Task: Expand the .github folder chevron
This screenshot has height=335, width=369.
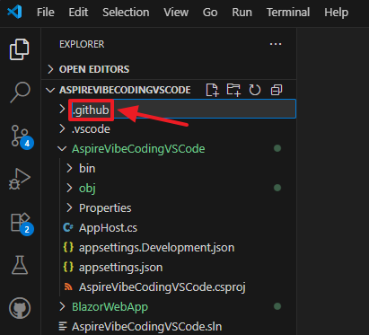Action: tap(62, 109)
